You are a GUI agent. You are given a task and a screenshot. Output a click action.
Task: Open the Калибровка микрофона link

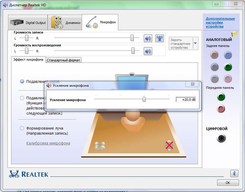pyautogui.click(x=48, y=143)
